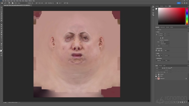Collapse the Canvas section
This screenshot has height=106, width=189.
[156, 32]
